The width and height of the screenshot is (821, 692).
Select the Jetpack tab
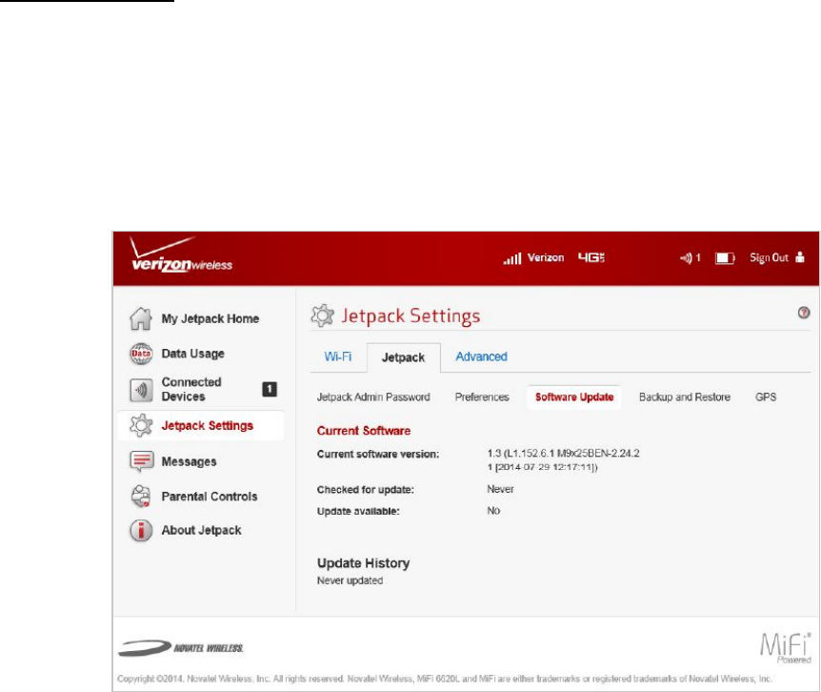point(403,357)
